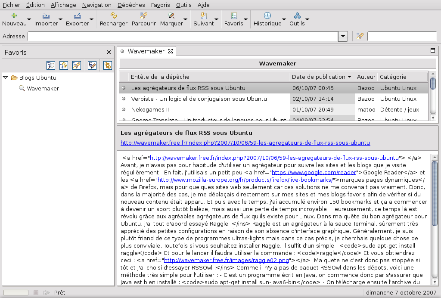Toggle the yellow double-arrow link icon
The height and width of the screenshot is (298, 441).
[107, 65]
